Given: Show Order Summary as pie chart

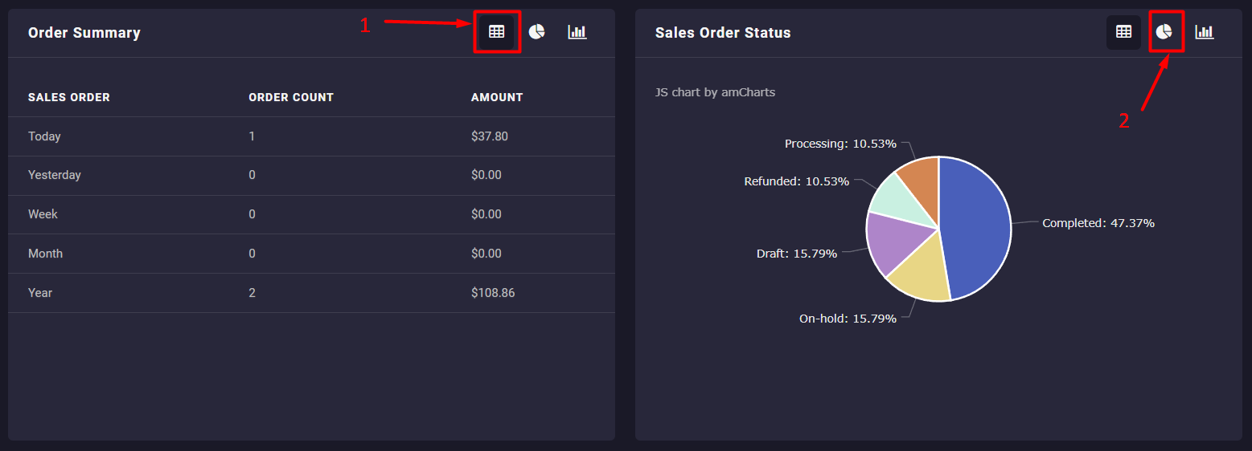Looking at the screenshot, I should [536, 32].
